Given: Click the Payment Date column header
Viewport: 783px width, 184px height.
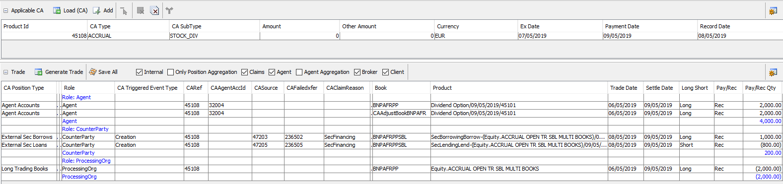Looking at the screenshot, I should click(x=650, y=26).
